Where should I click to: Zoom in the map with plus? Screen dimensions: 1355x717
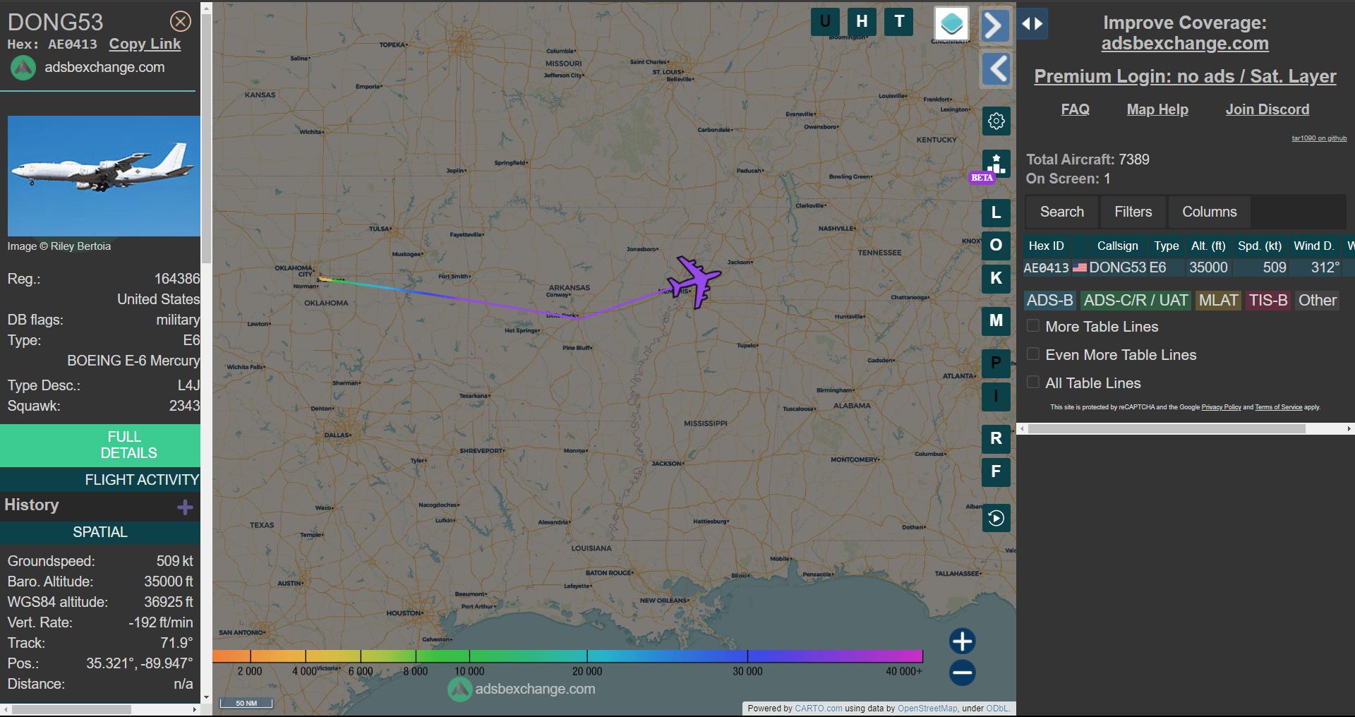pyautogui.click(x=962, y=641)
